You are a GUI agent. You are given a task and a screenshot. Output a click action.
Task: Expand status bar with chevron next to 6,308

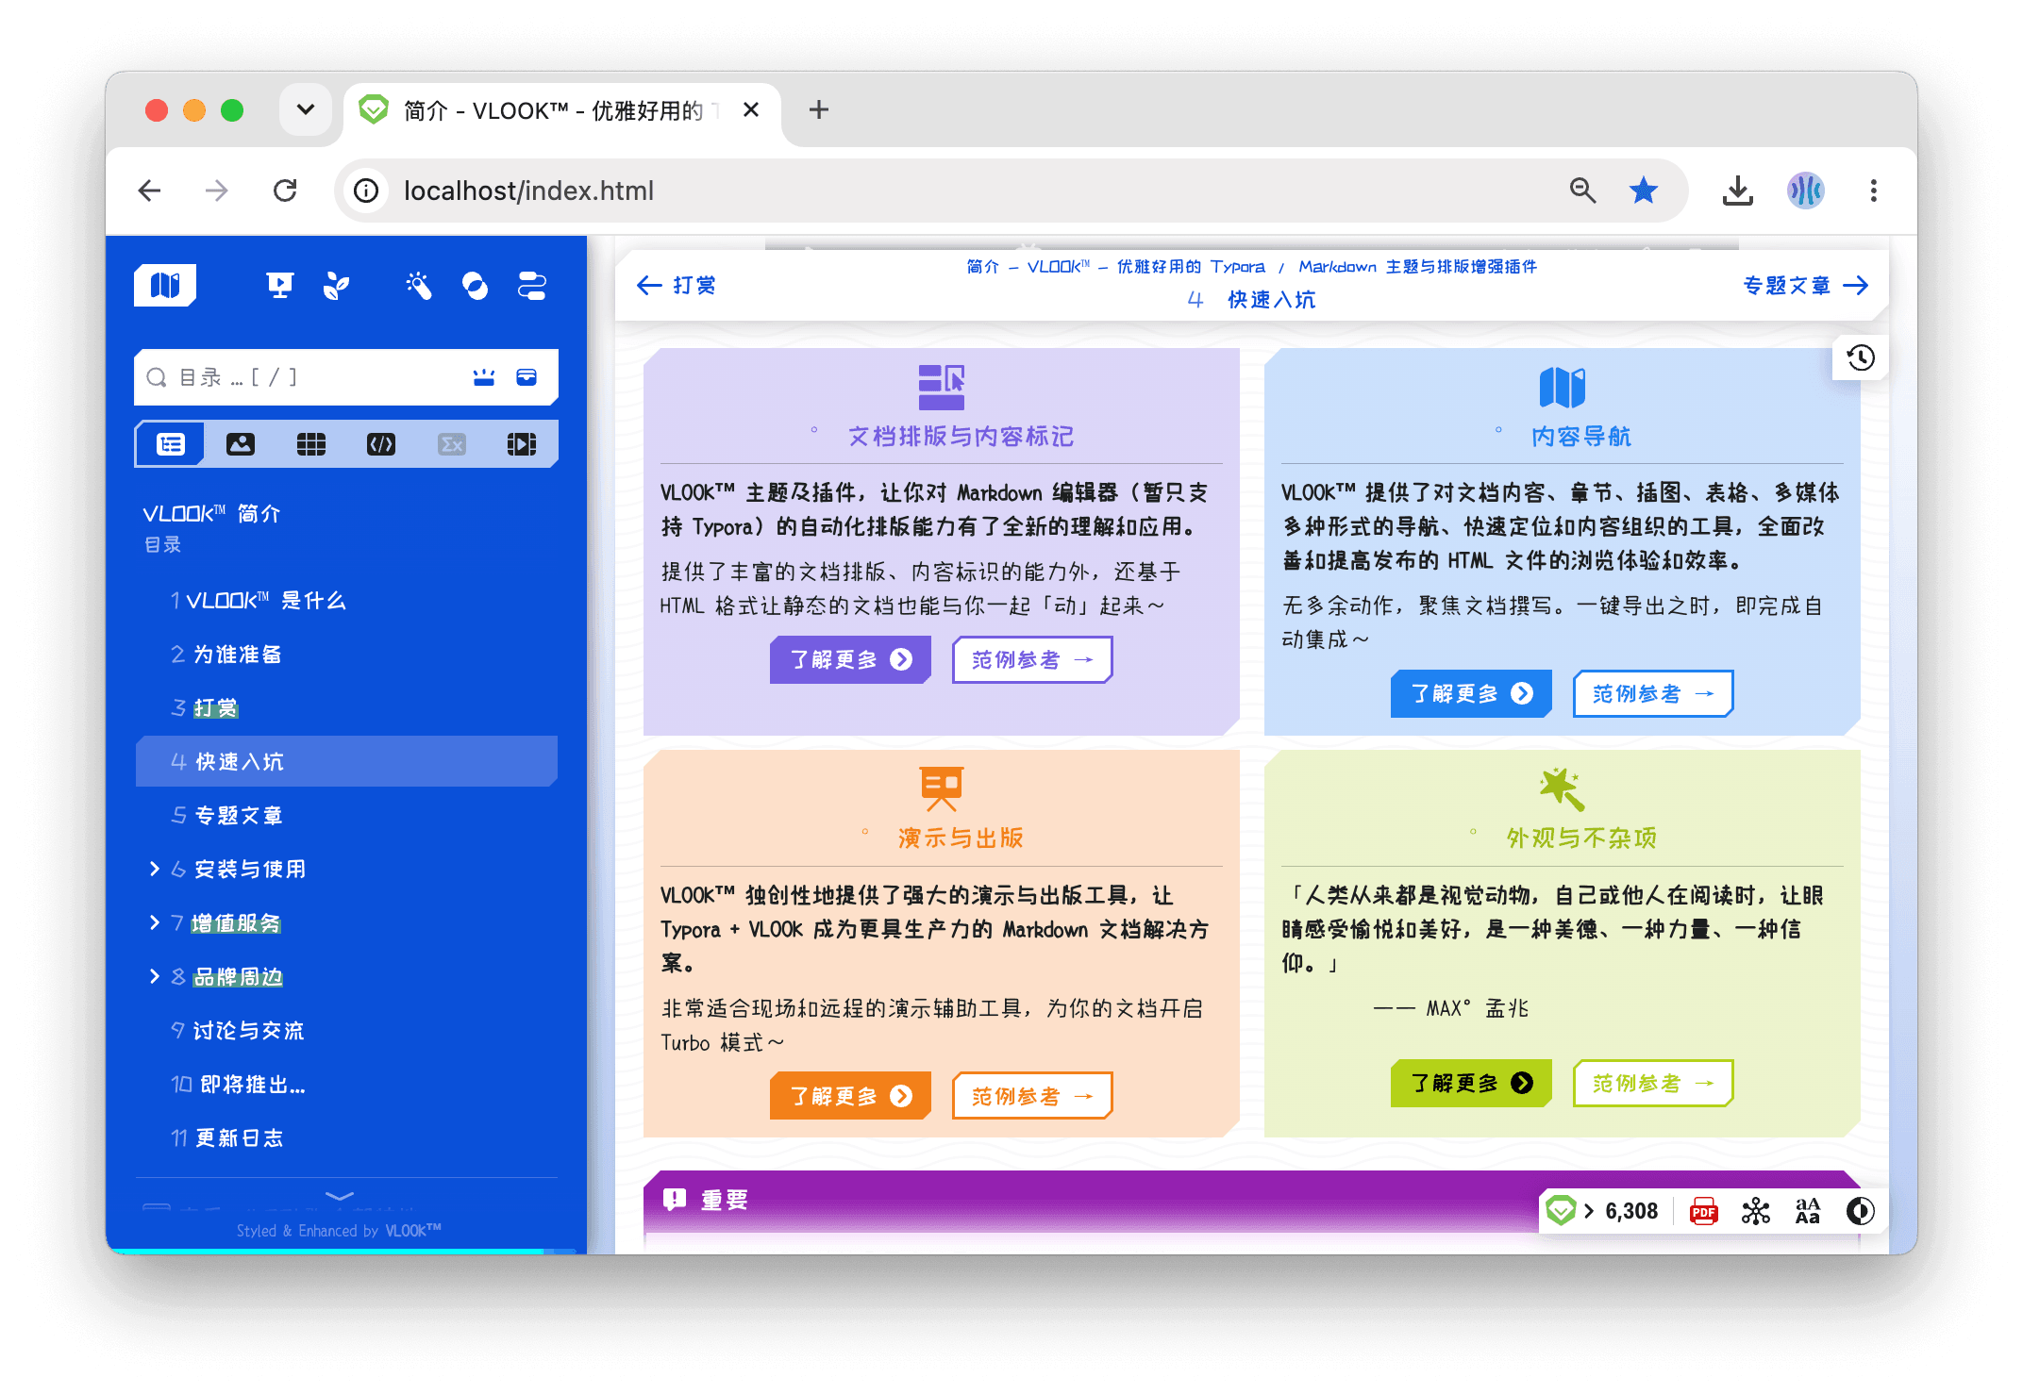(x=1589, y=1211)
